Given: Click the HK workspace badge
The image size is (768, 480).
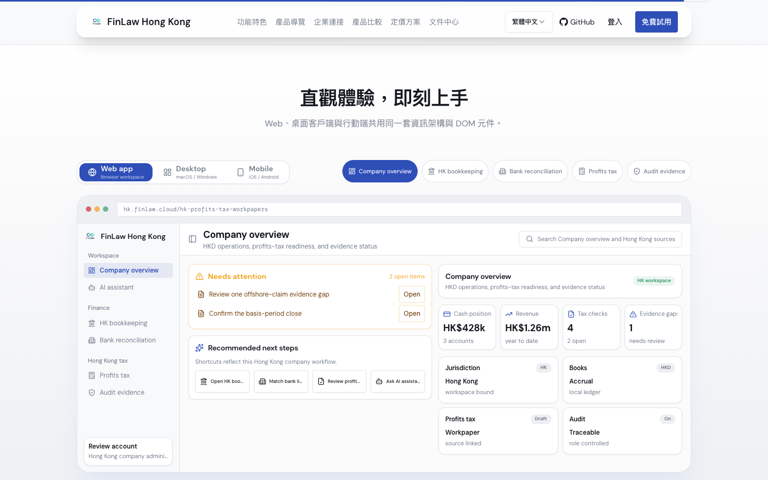Looking at the screenshot, I should click(x=654, y=281).
